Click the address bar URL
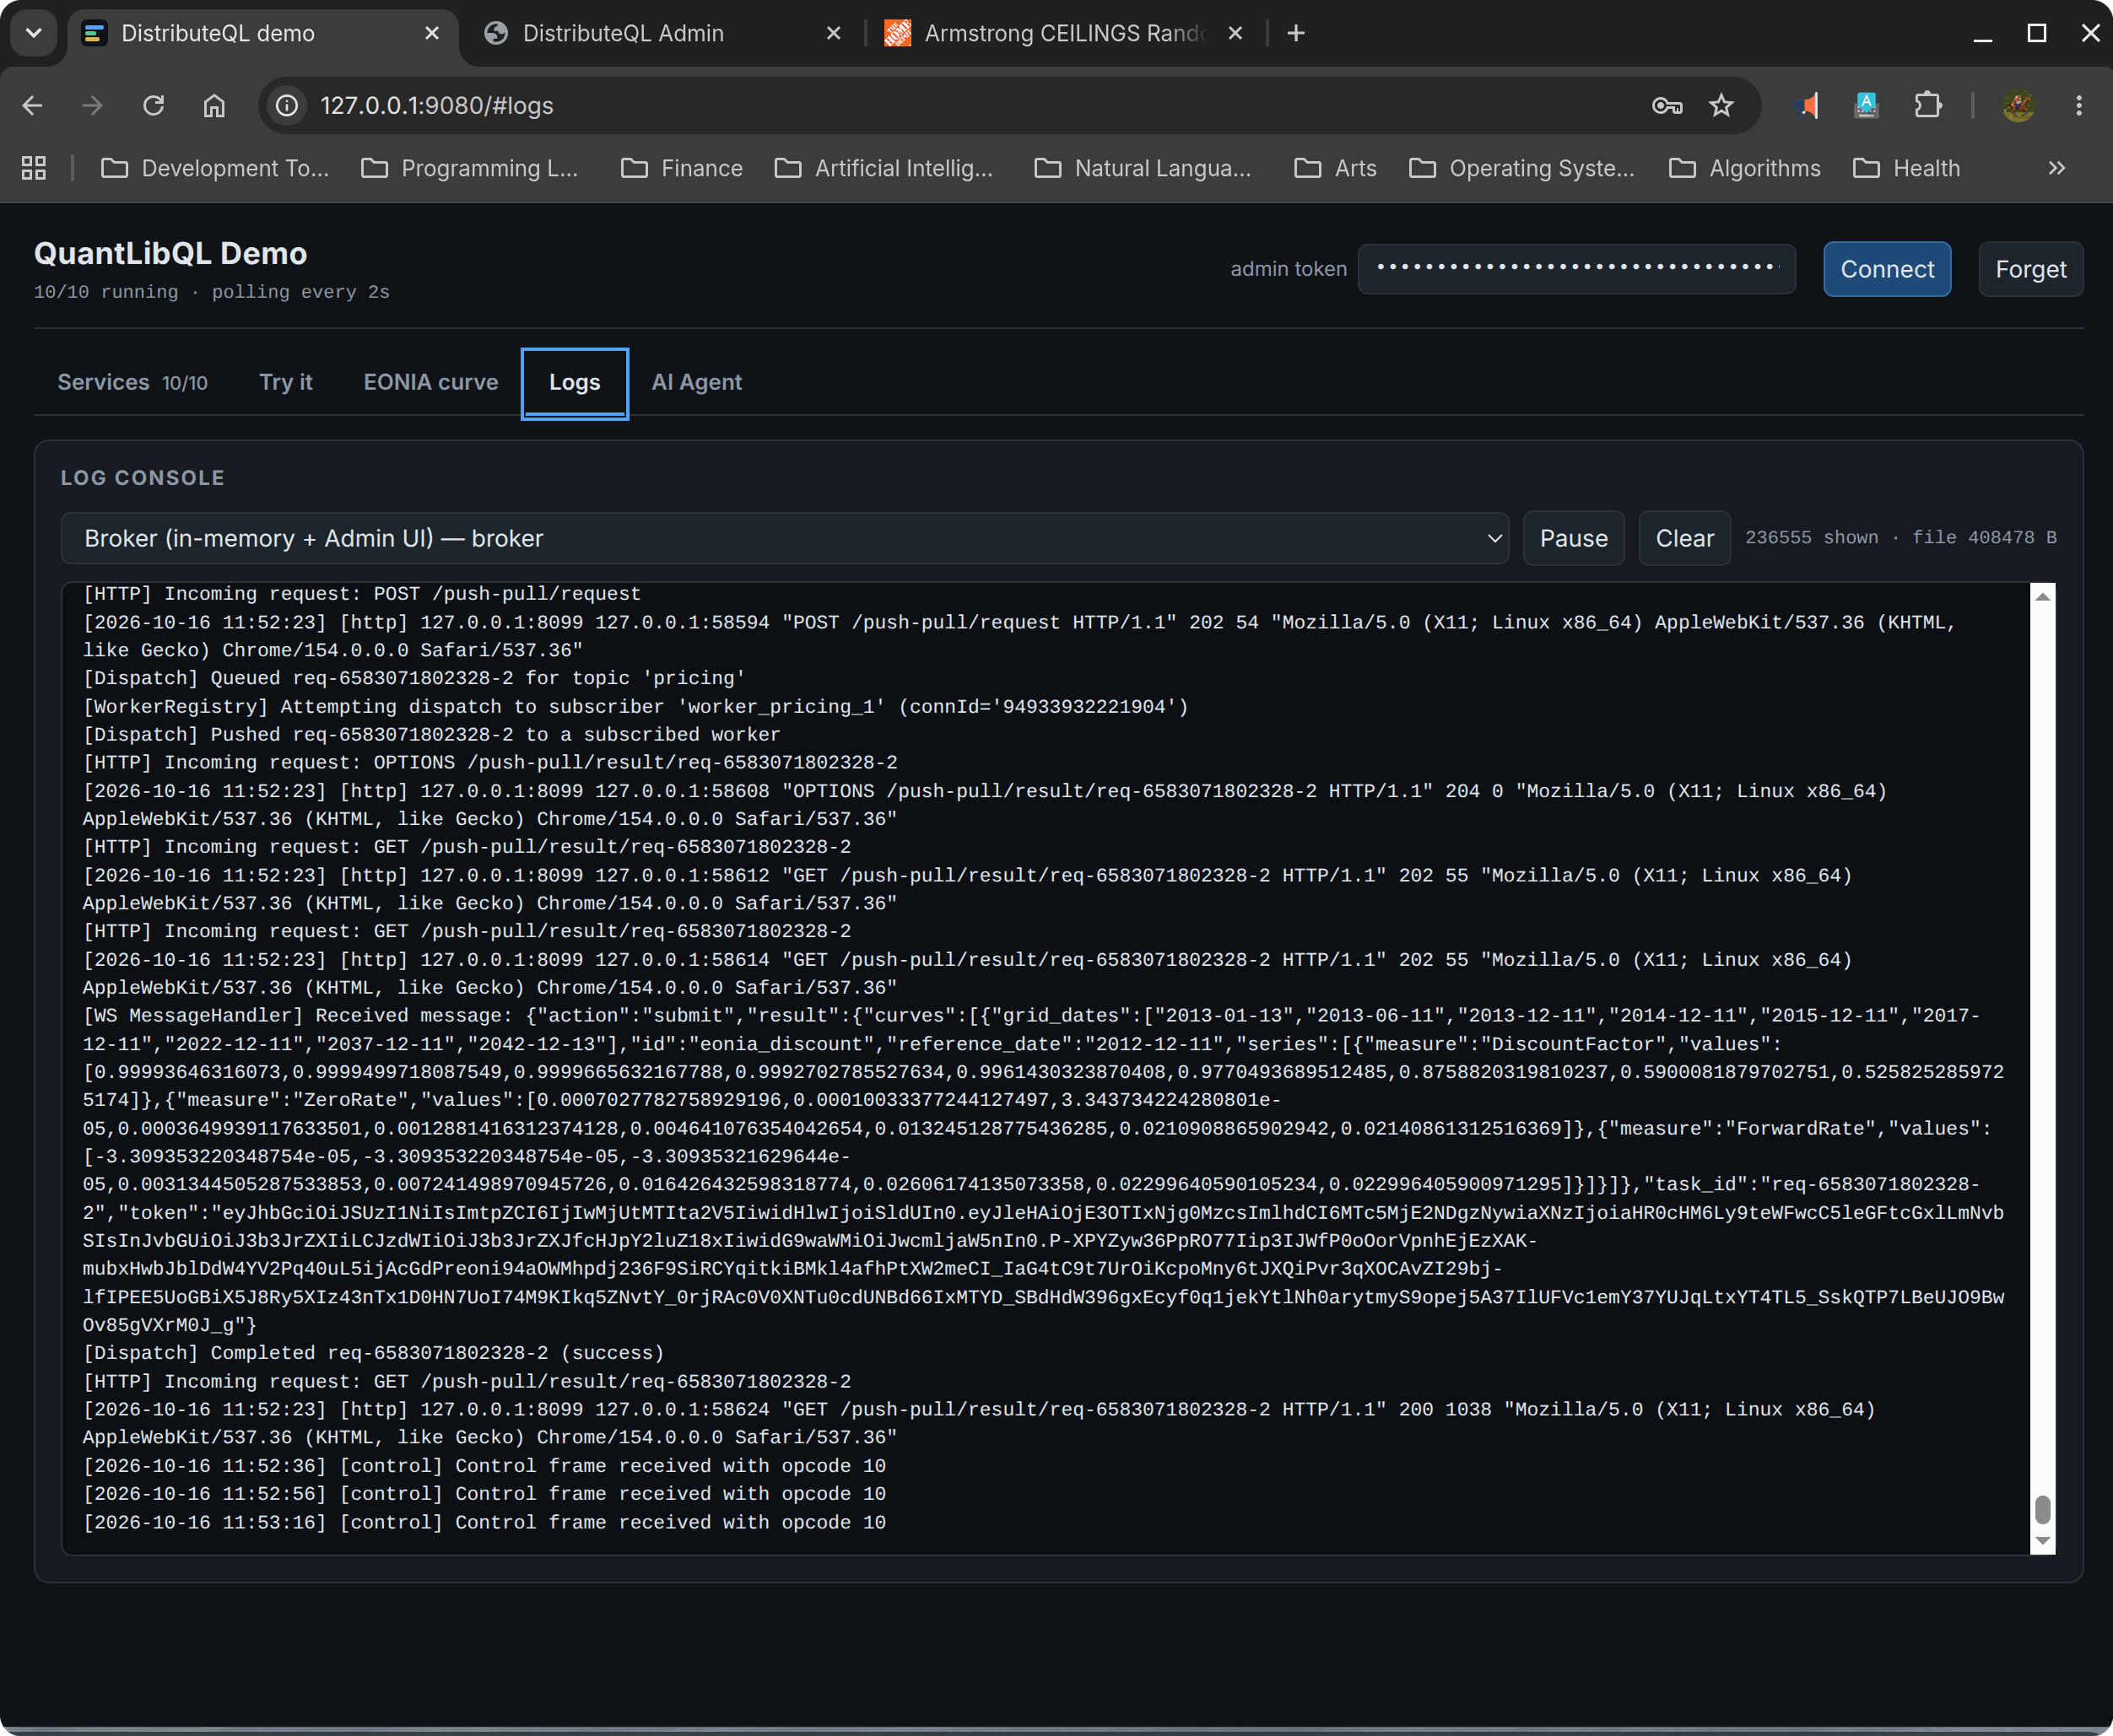The height and width of the screenshot is (1736, 2113). (x=436, y=105)
